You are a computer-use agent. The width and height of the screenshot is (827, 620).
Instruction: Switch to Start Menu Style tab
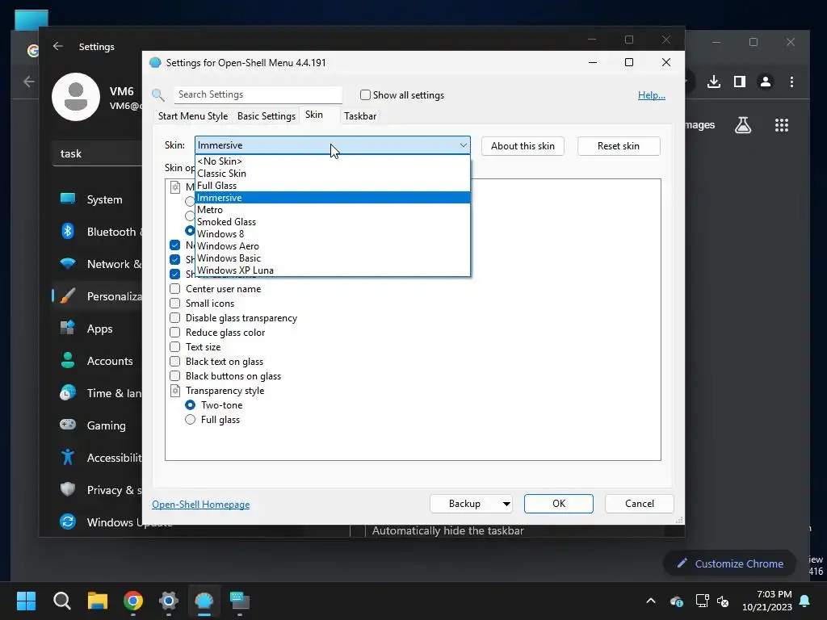tap(193, 116)
